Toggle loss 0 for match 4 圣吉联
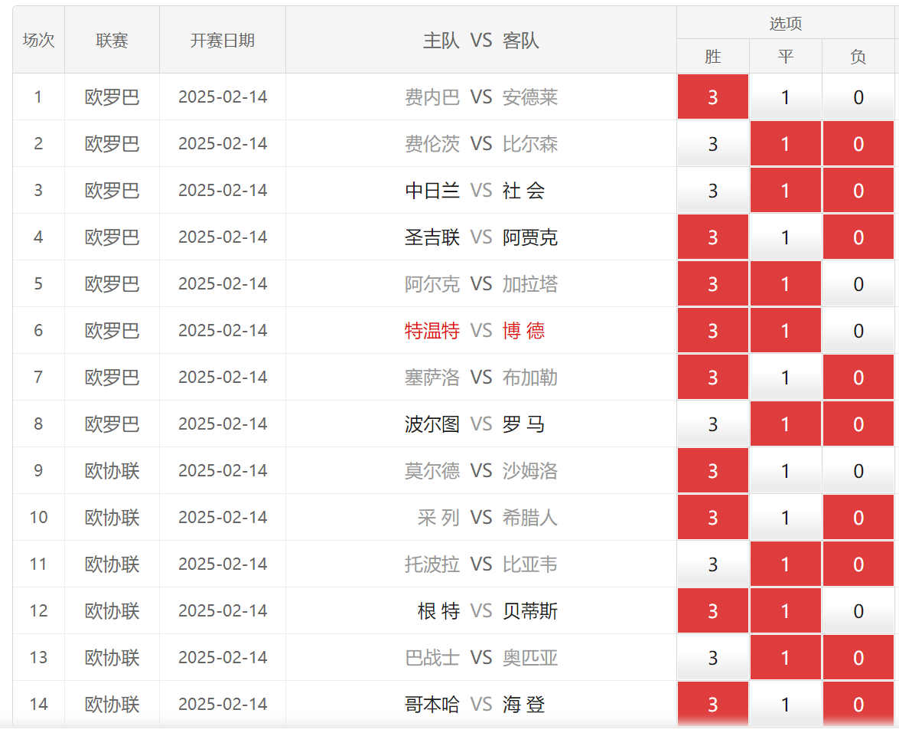Image resolution: width=899 pixels, height=736 pixels. click(x=858, y=237)
